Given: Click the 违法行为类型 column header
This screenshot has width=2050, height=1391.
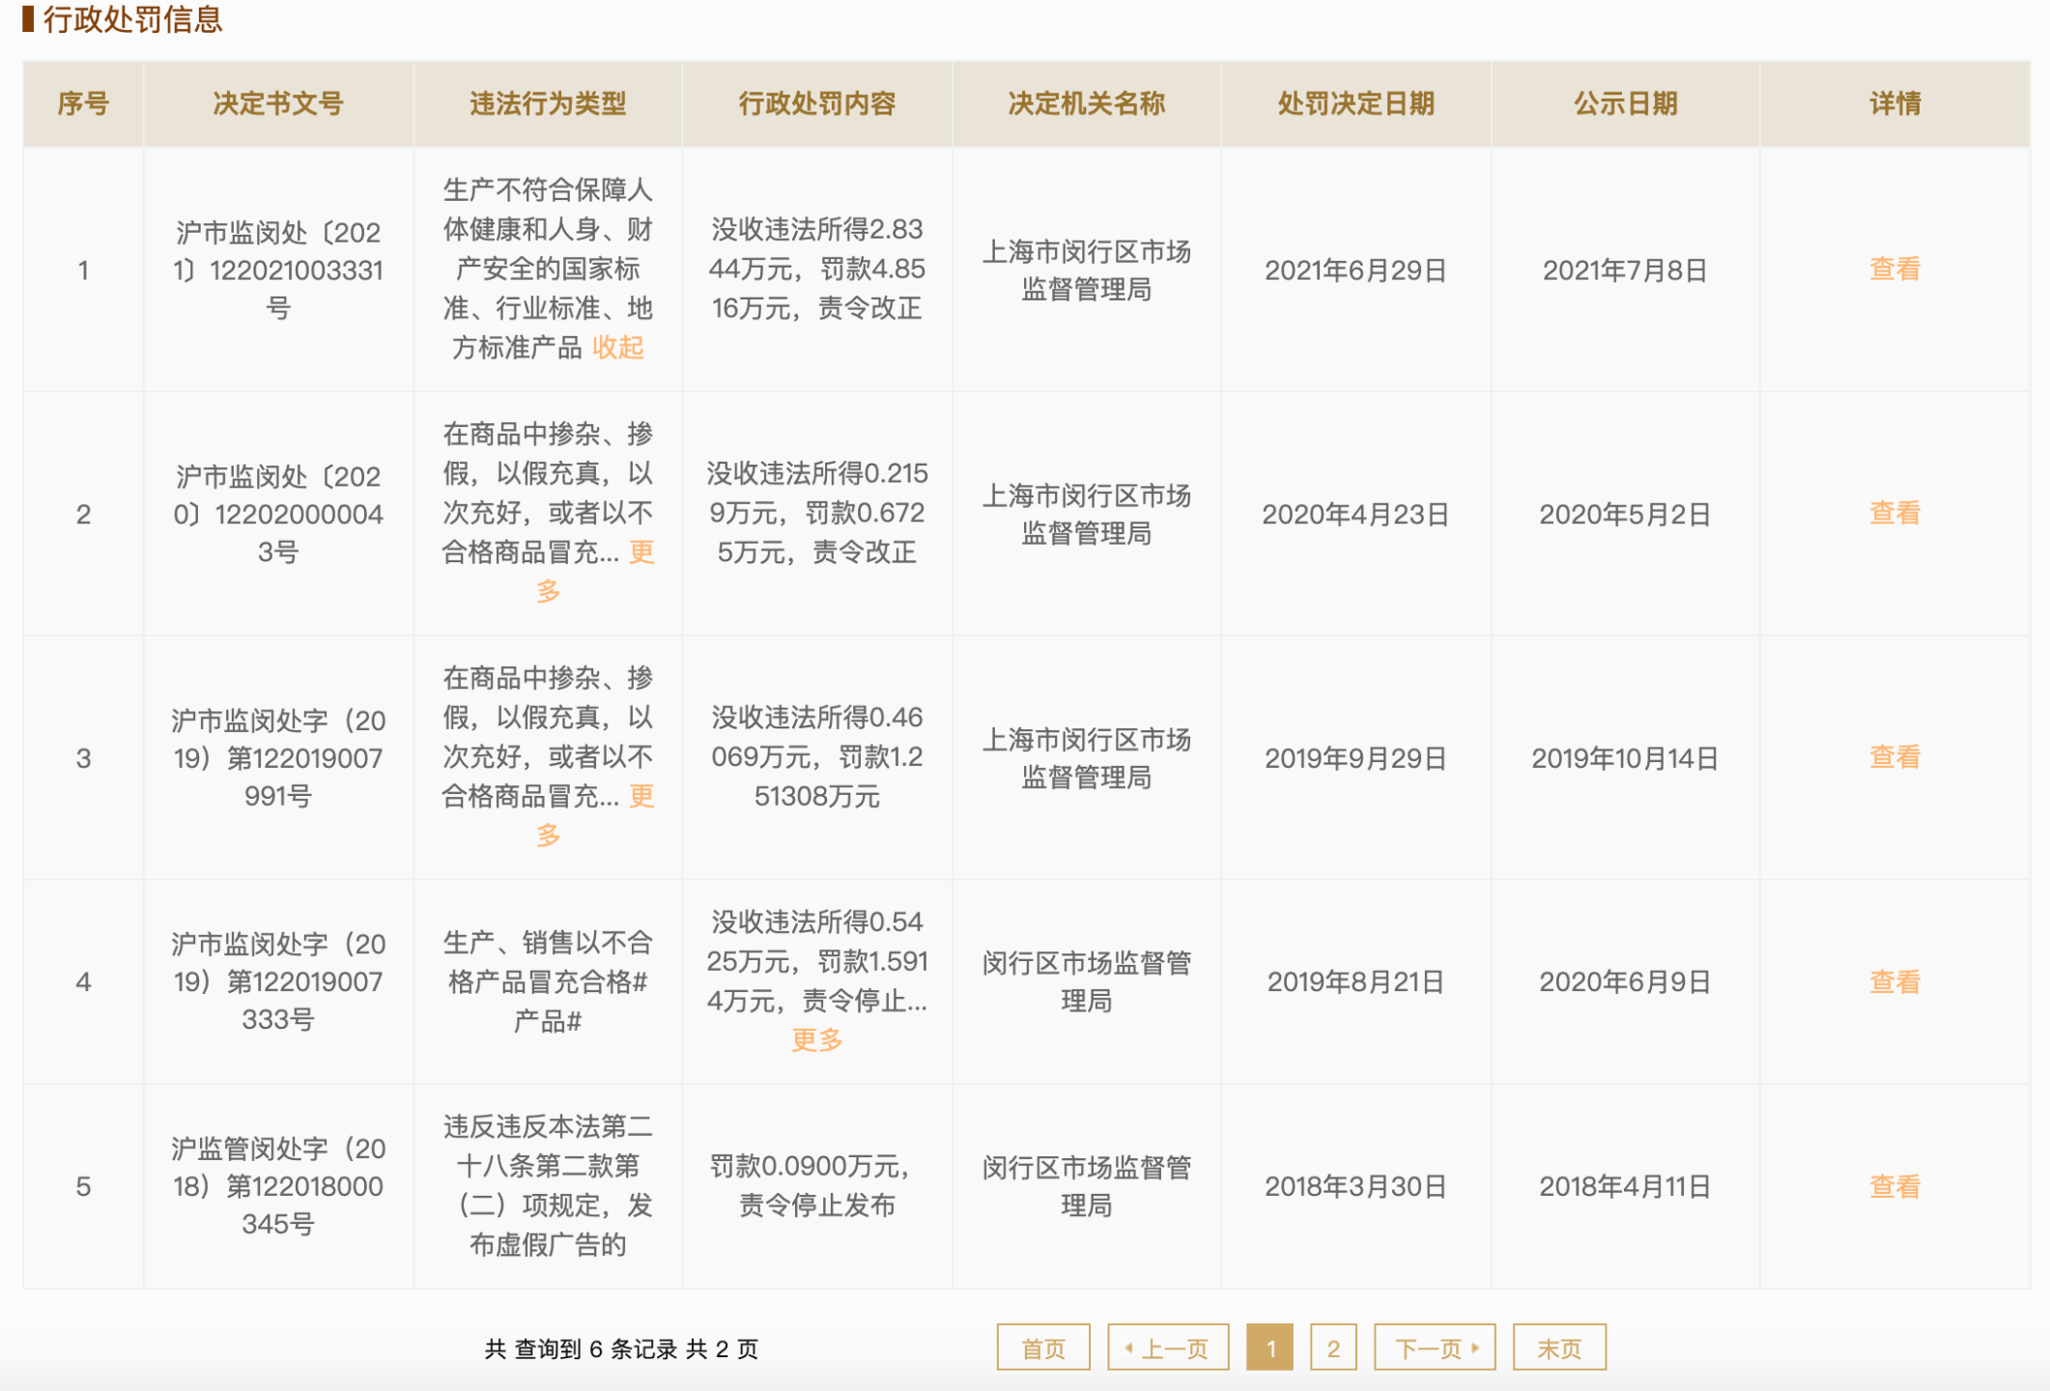Looking at the screenshot, I should click(x=547, y=104).
